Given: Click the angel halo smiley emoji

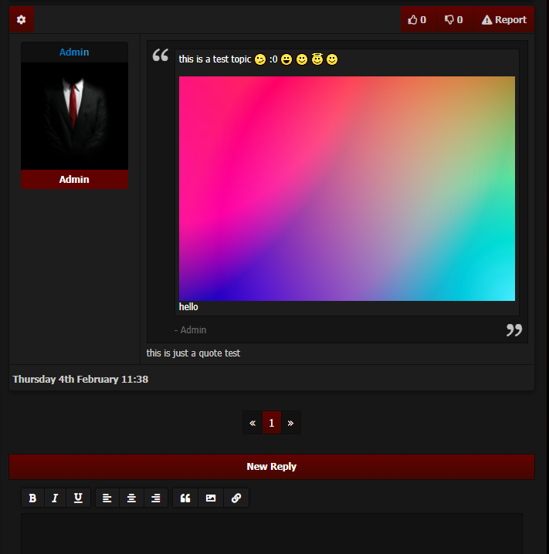Looking at the screenshot, I should pyautogui.click(x=317, y=59).
